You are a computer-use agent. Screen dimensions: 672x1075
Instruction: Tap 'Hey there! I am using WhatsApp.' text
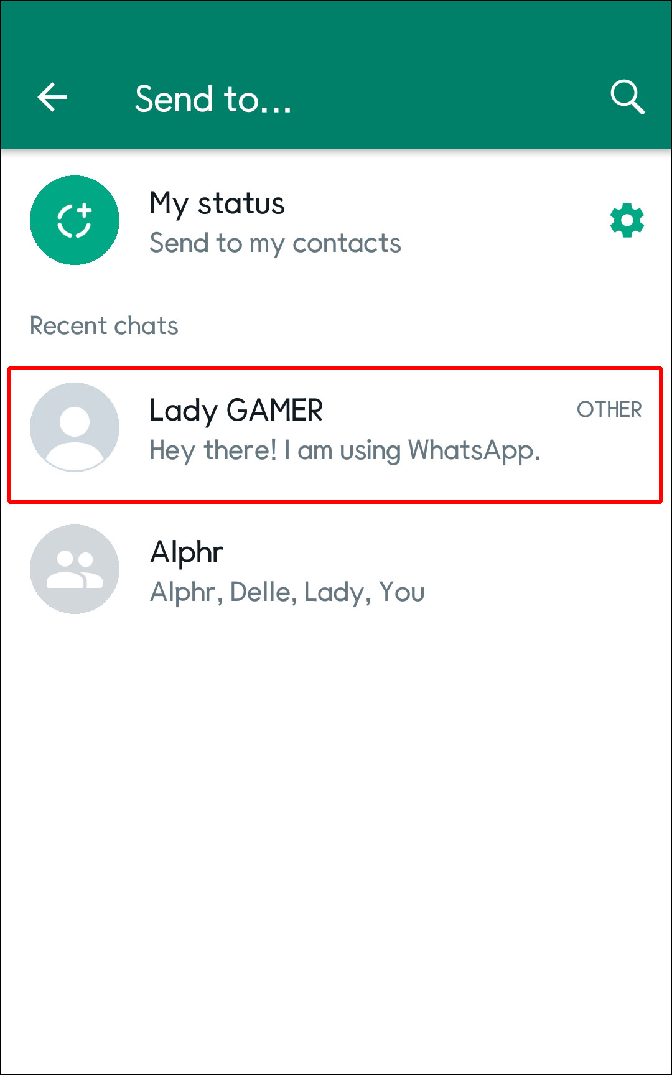pos(345,450)
